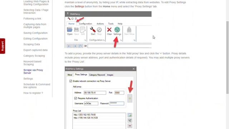This screenshot has height=129, width=229.
Task: Toggle Enable network connection via Proxy Server
Action: (x=71, y=81)
